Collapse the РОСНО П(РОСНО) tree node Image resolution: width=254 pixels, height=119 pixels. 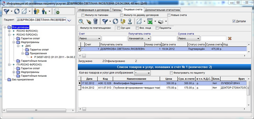click(x=9, y=35)
